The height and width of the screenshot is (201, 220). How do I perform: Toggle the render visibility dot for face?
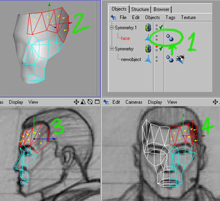coord(157,40)
